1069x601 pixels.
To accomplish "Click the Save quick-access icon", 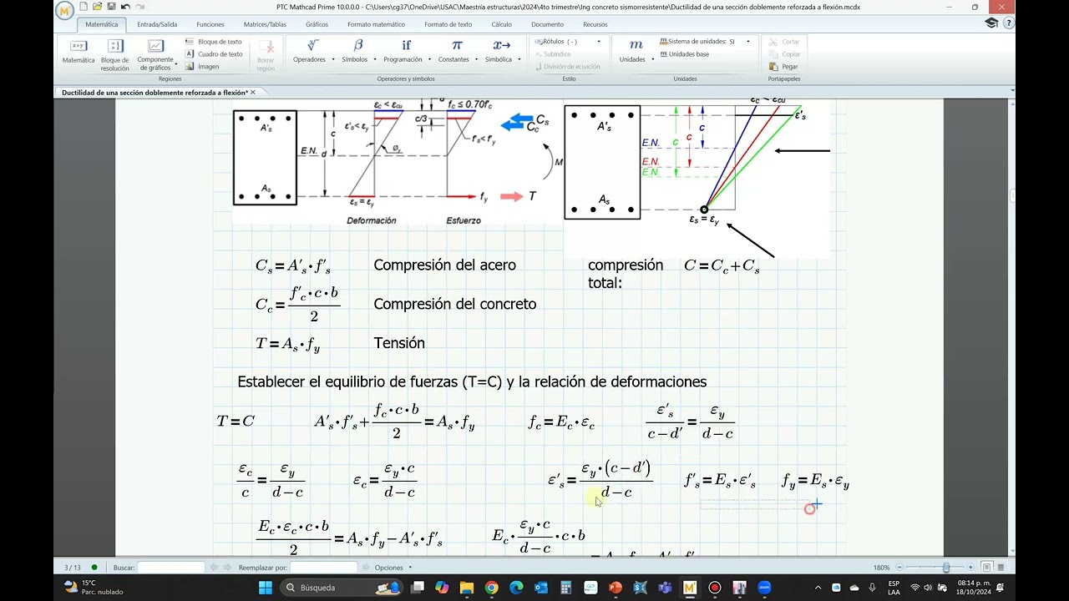I will tap(111, 7).
